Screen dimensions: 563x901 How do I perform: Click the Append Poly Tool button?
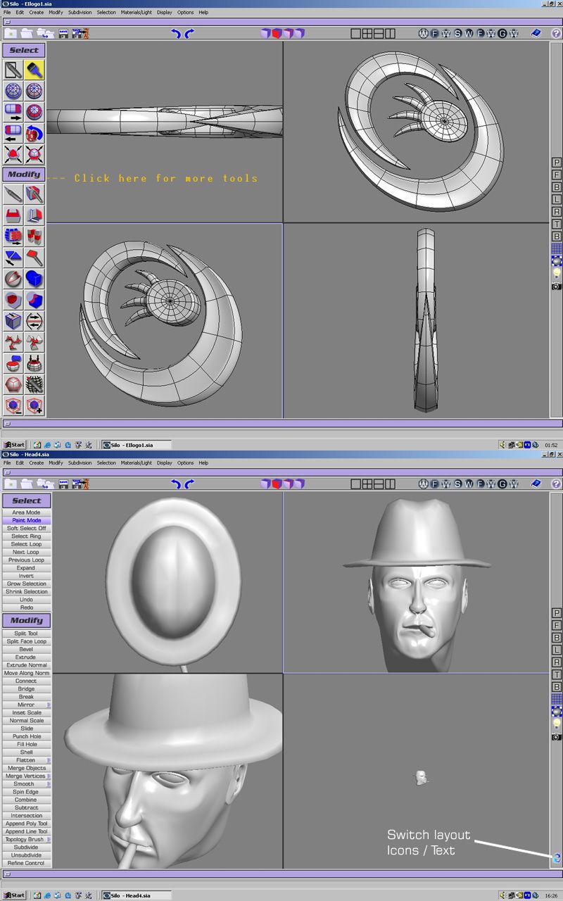click(x=26, y=823)
